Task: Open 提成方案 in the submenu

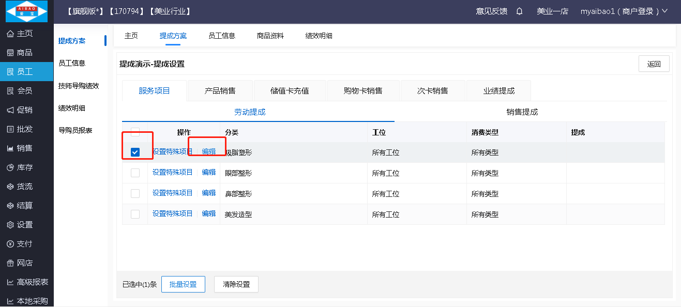Action: tap(72, 41)
